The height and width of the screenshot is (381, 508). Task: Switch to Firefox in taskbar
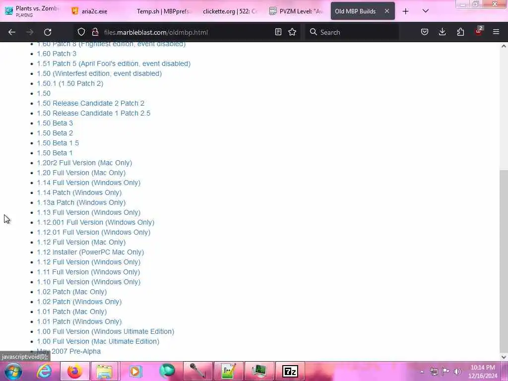coord(74,371)
